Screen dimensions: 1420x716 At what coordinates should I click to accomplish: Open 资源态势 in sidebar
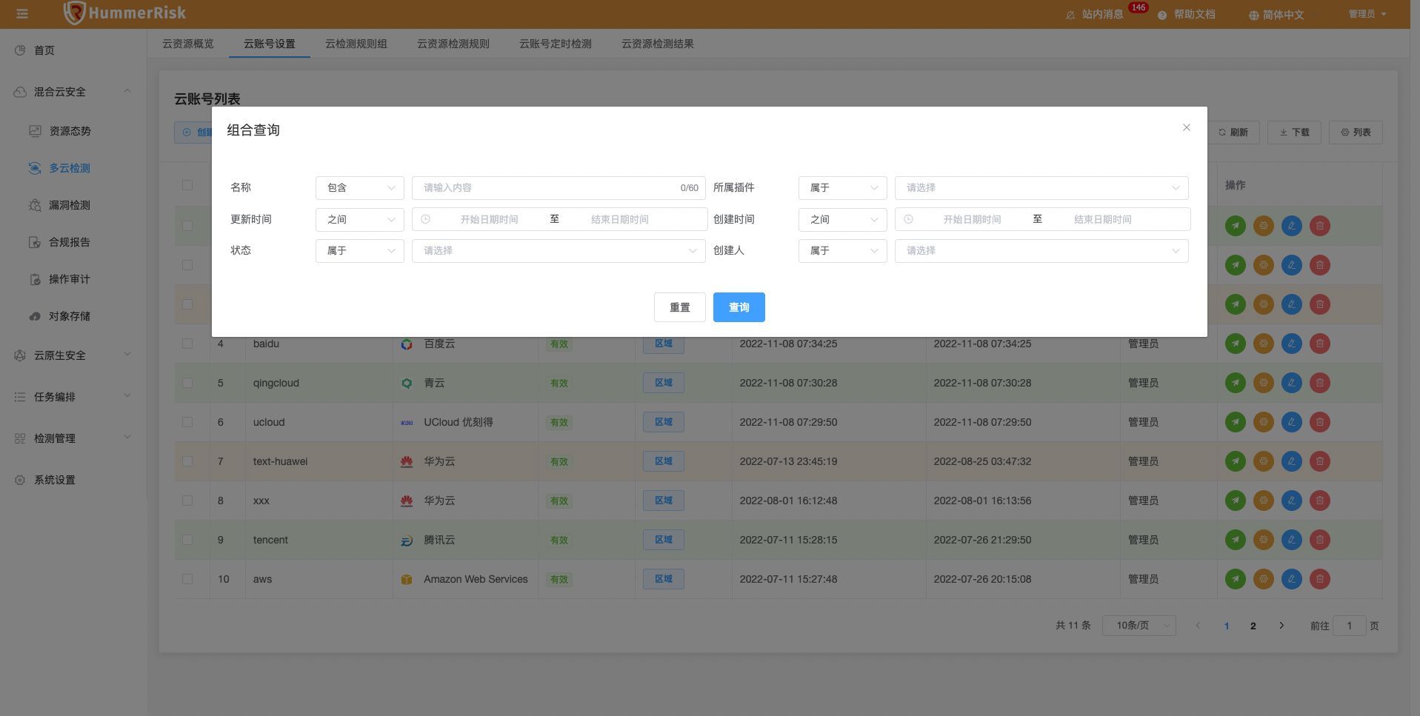click(70, 131)
